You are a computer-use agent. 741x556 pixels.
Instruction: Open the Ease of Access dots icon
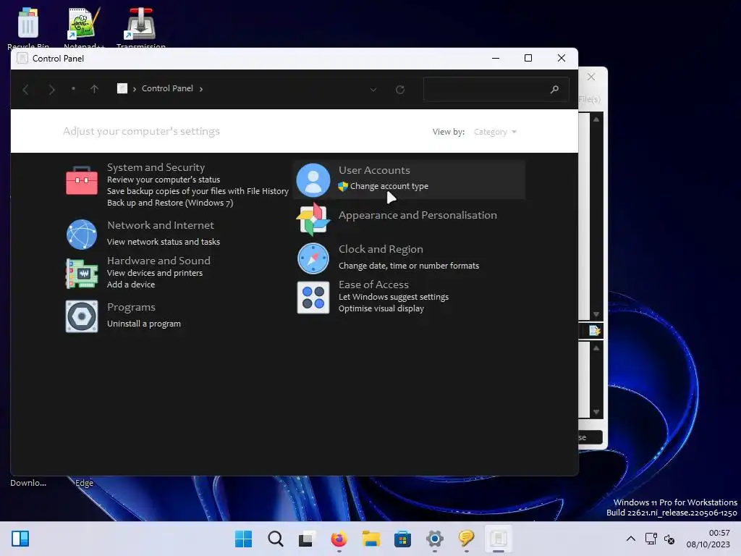pos(313,298)
